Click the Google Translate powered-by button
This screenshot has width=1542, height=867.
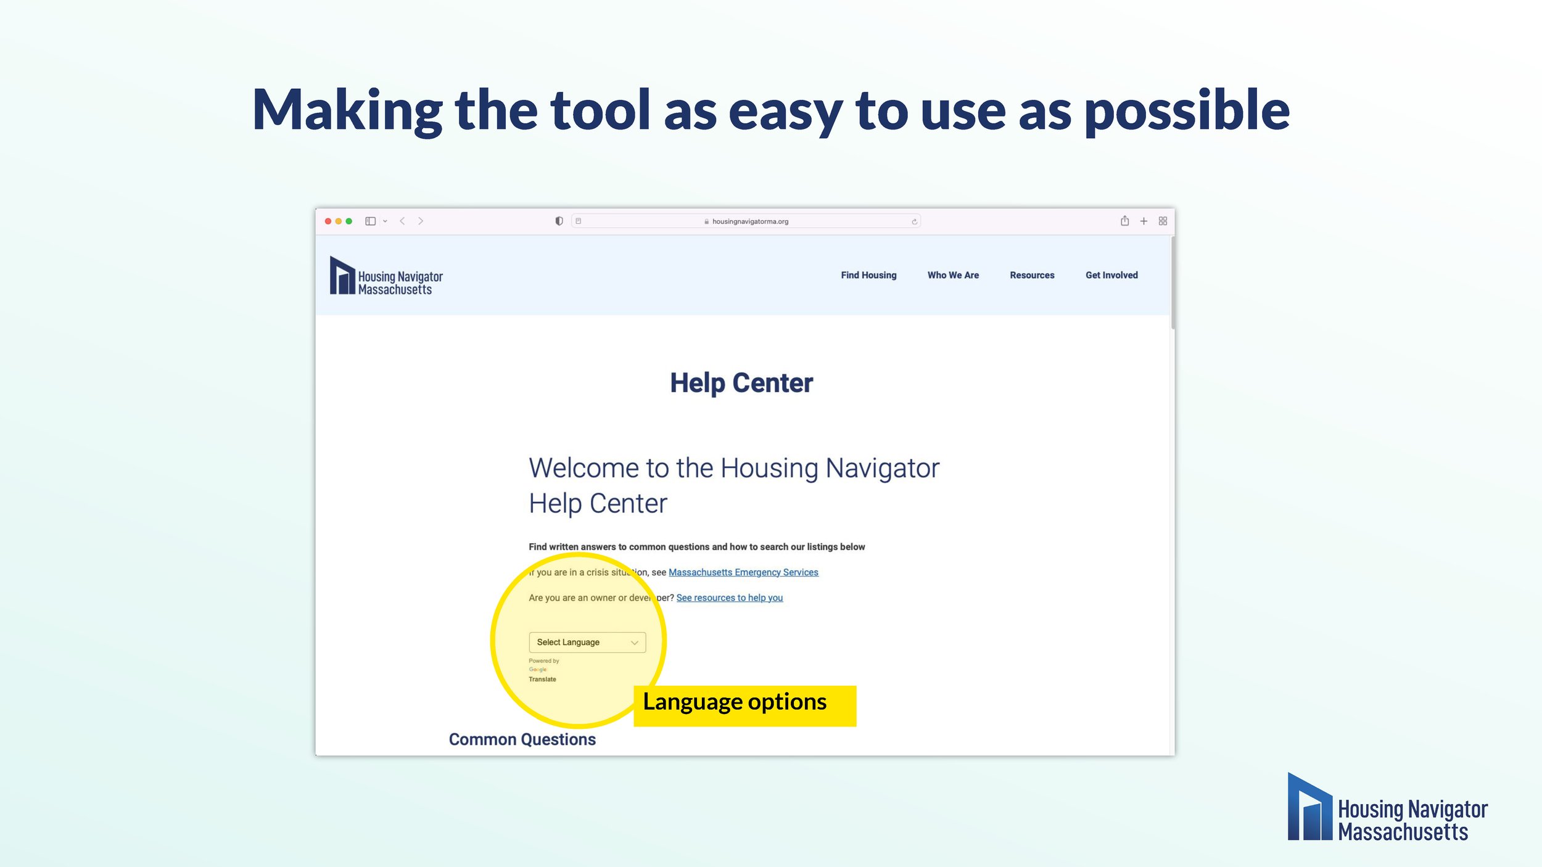coord(542,669)
